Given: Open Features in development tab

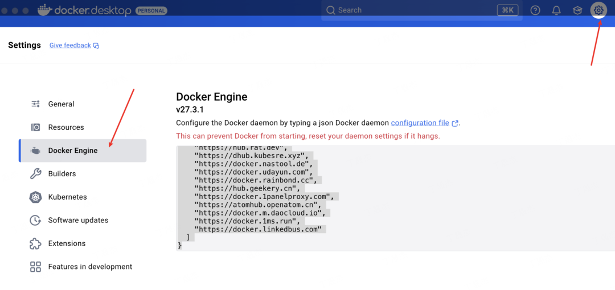Looking at the screenshot, I should tap(83, 267).
